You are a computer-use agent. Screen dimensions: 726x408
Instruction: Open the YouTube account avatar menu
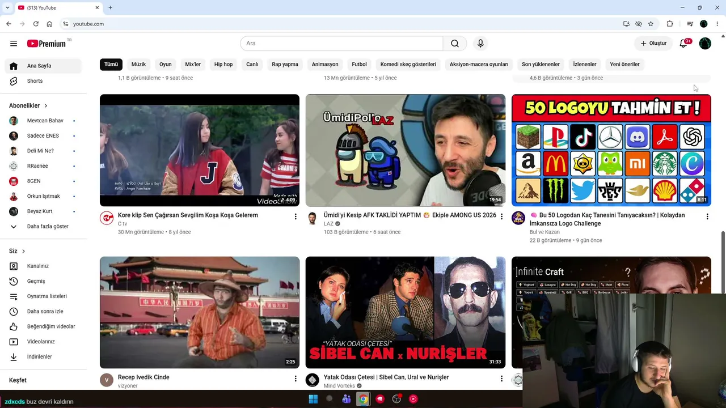pos(705,44)
